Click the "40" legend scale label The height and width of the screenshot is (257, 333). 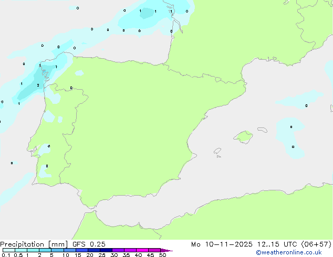point(138,255)
